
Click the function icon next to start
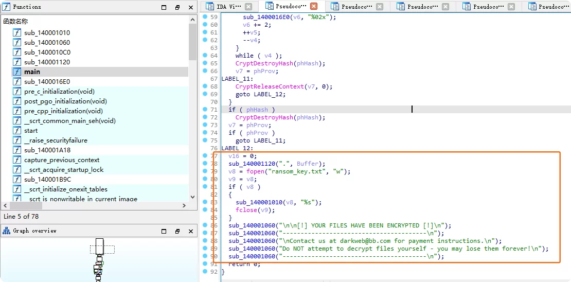tap(17, 131)
